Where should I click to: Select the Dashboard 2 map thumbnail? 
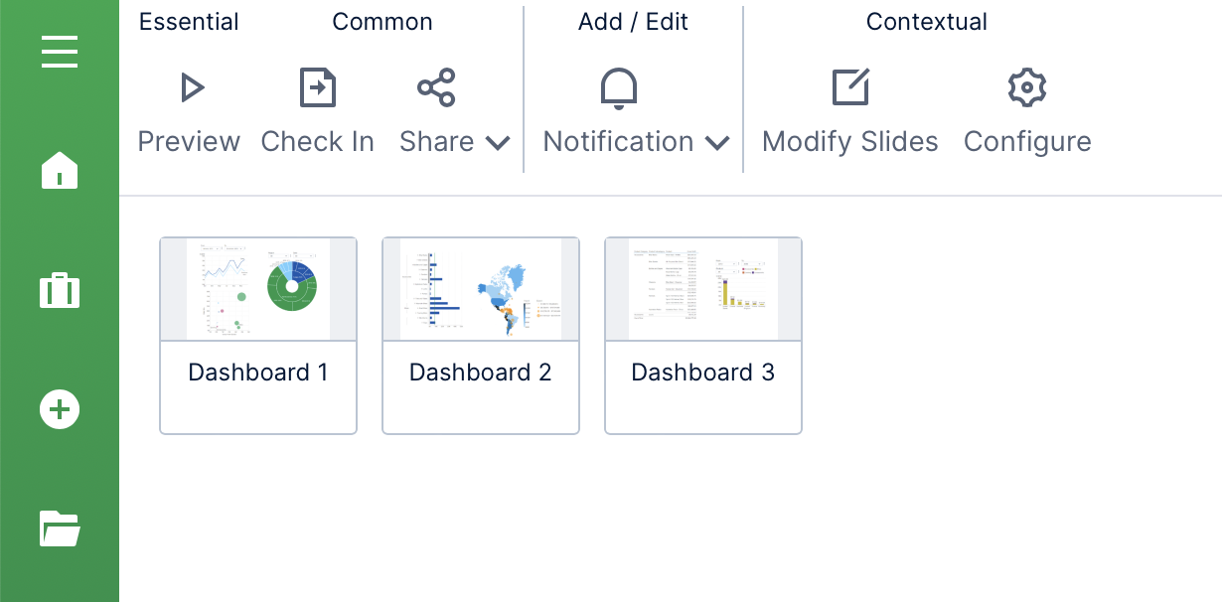coord(481,290)
